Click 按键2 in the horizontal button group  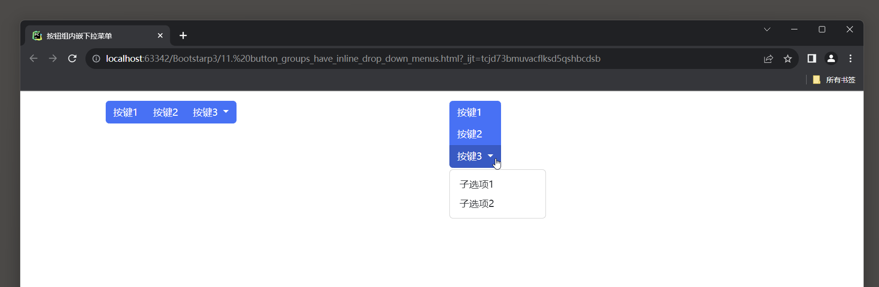click(166, 112)
